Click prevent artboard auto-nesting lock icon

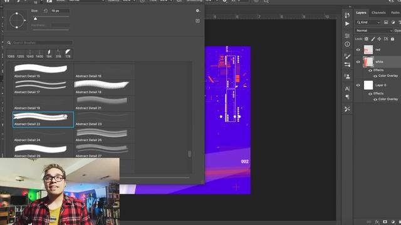[x=386, y=39]
